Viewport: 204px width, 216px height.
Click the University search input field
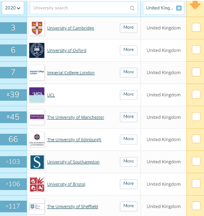(84, 8)
